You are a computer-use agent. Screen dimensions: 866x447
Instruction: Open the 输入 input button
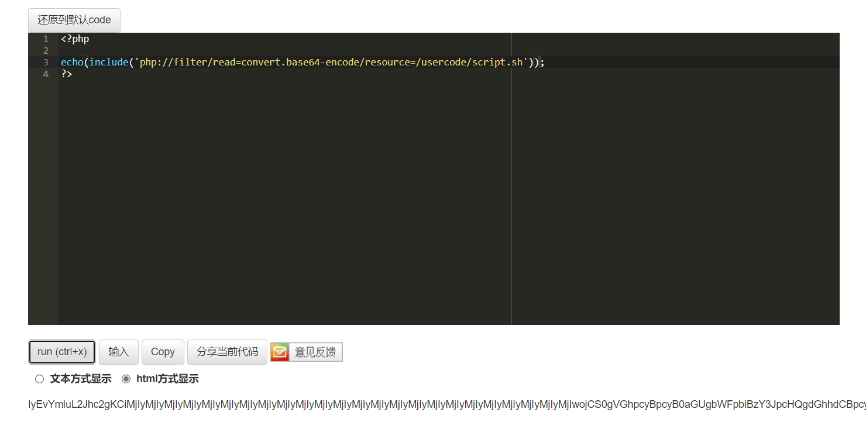pos(119,352)
